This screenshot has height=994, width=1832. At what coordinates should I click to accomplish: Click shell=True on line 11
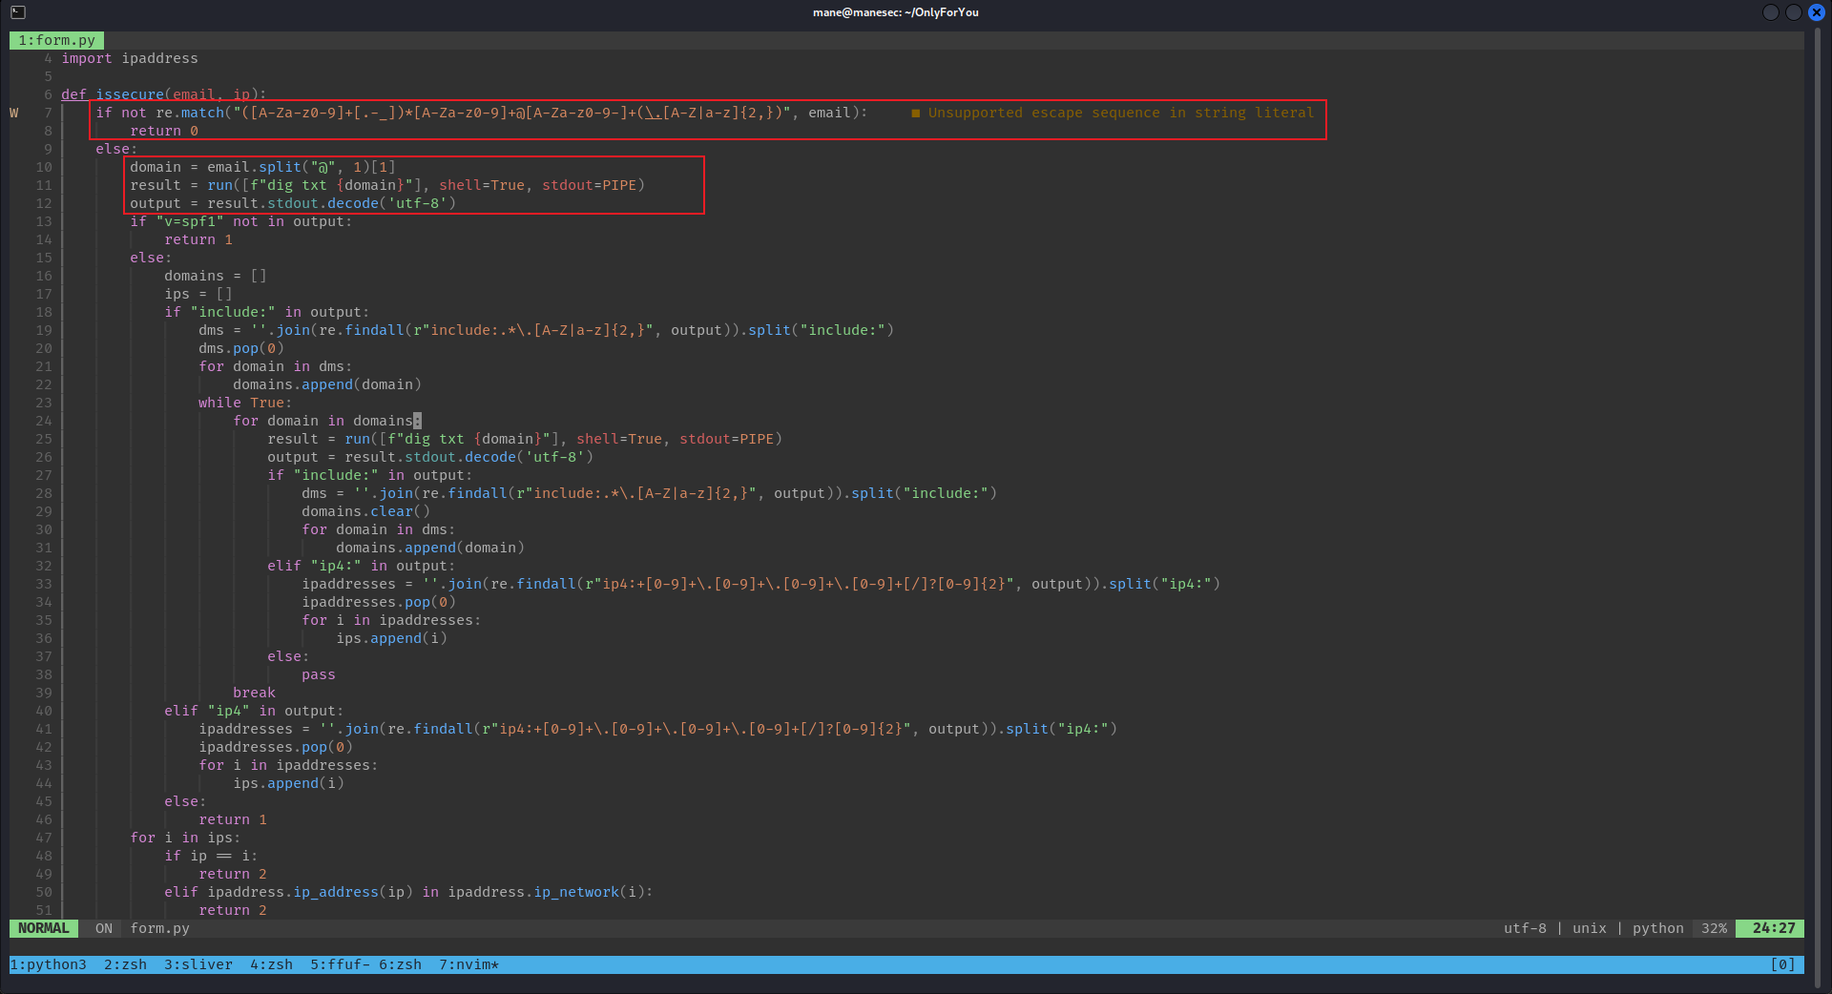[482, 185]
